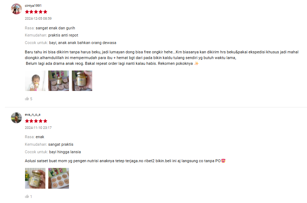Click the like count 1 on second review

click(x=31, y=197)
